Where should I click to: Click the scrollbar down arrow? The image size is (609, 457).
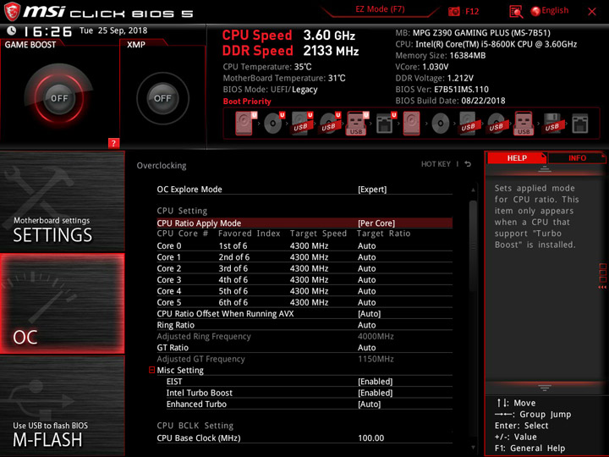tap(473, 448)
